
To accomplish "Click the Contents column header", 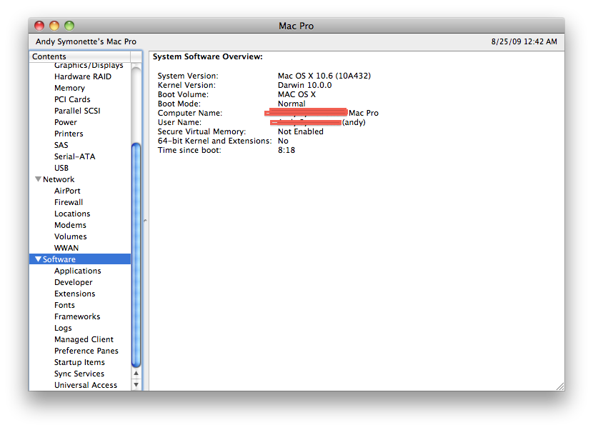I will [x=80, y=56].
